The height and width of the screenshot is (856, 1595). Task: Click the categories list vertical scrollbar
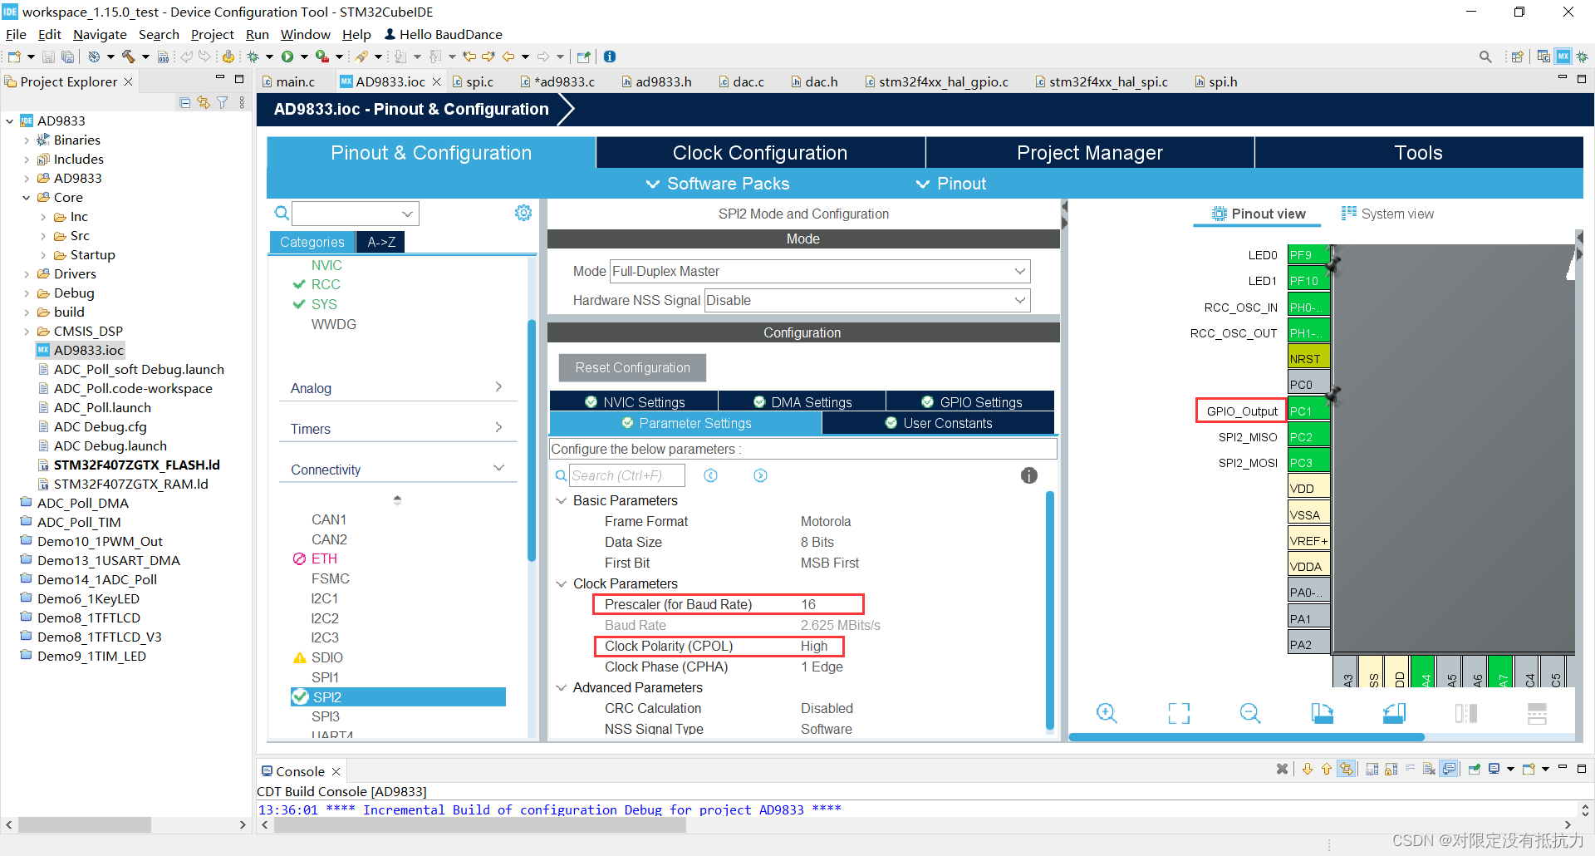532,440
